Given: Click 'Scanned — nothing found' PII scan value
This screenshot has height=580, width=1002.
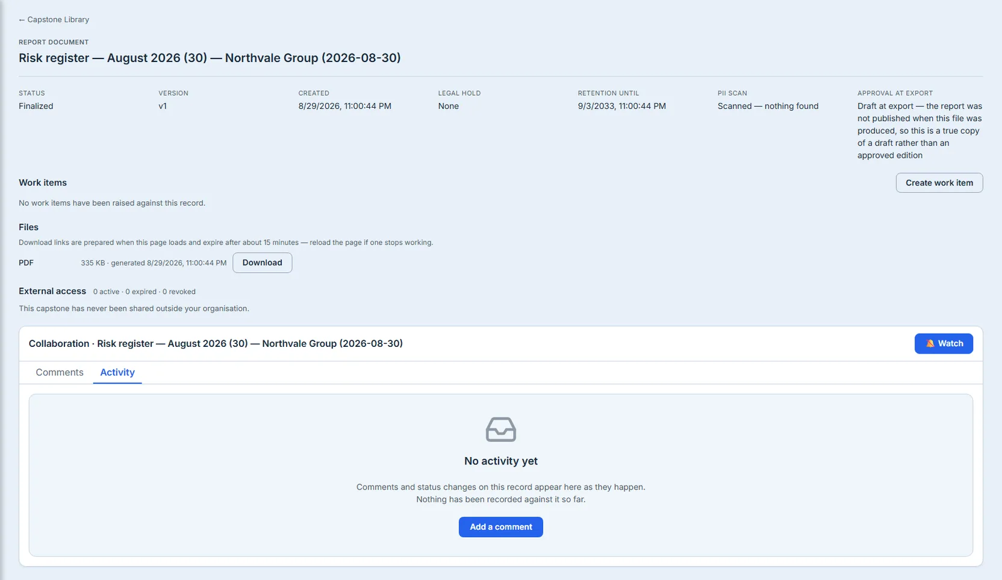Looking at the screenshot, I should tap(768, 106).
